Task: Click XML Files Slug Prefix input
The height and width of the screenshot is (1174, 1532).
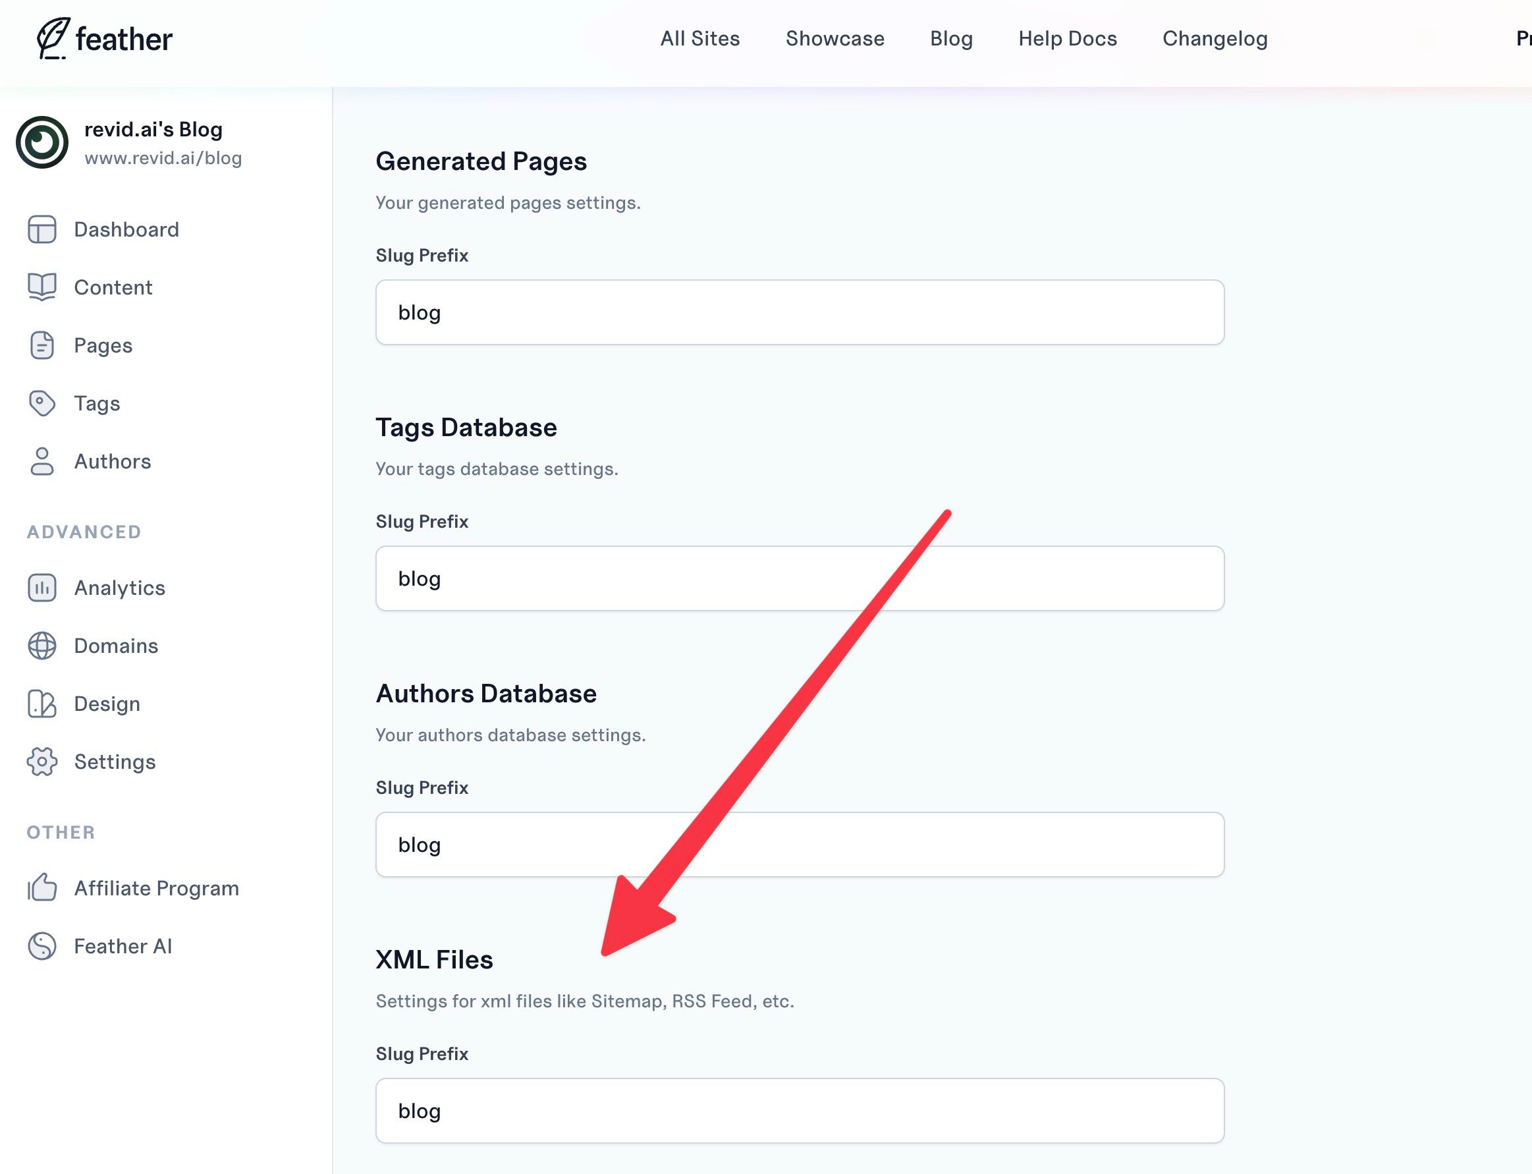Action: pos(799,1111)
